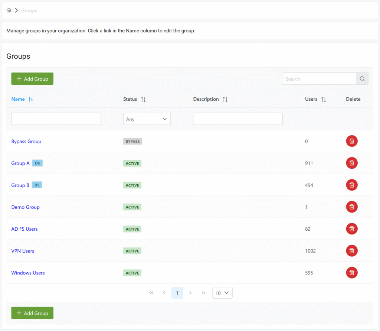Click the home icon in the breadcrumb
Viewport: 380px width, 331px height.
(9, 10)
